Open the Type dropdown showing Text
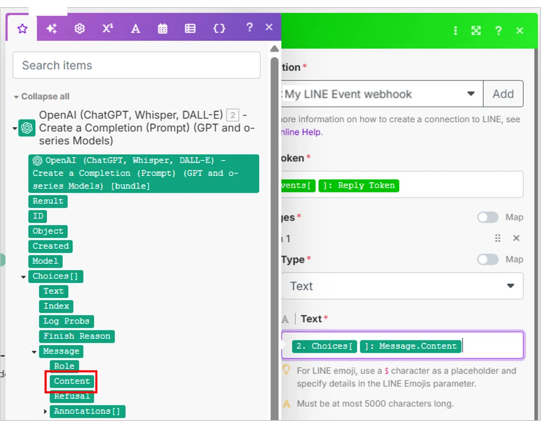The height and width of the screenshot is (421, 541). tap(402, 286)
